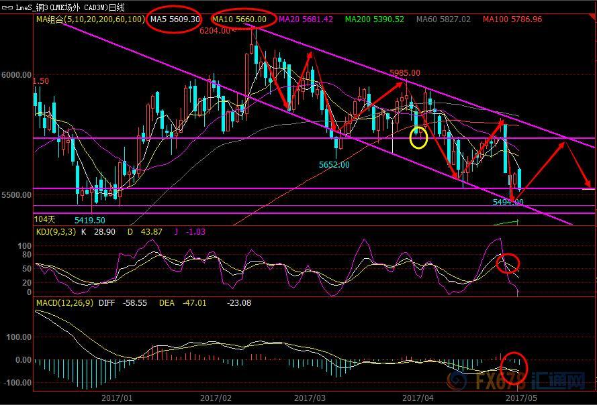This screenshot has width=597, height=405.
Task: Click the MA100 5786.96 legend entry
Action: (510, 19)
